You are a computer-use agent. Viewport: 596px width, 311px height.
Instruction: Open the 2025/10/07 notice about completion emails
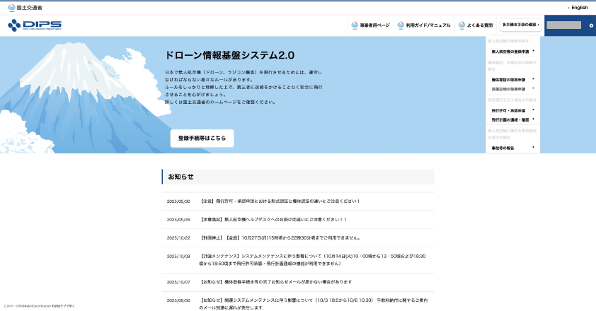pyautogui.click(x=276, y=282)
